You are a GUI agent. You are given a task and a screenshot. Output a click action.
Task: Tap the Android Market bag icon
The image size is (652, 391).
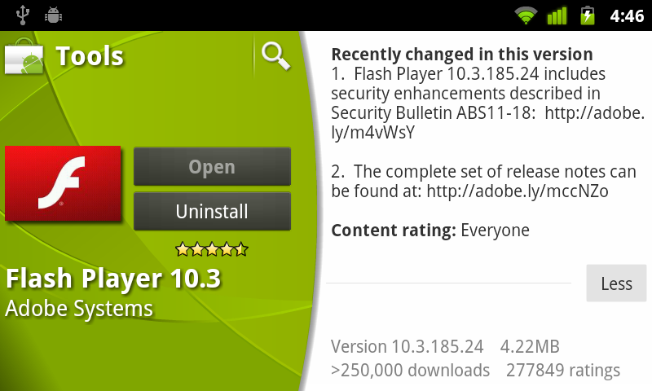(x=24, y=57)
